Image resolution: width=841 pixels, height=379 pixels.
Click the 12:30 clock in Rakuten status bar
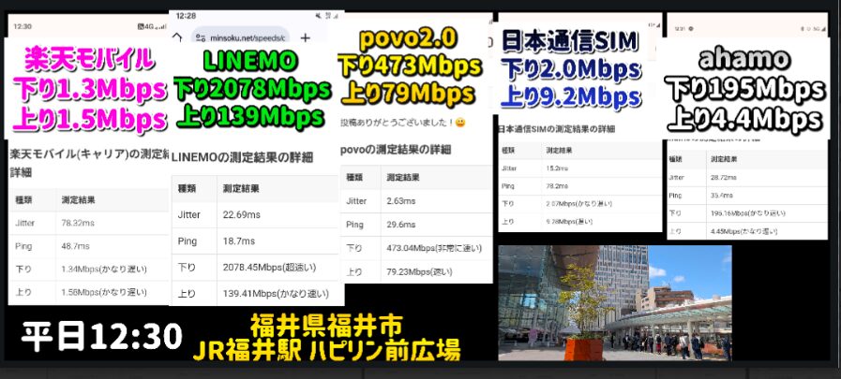(x=23, y=25)
